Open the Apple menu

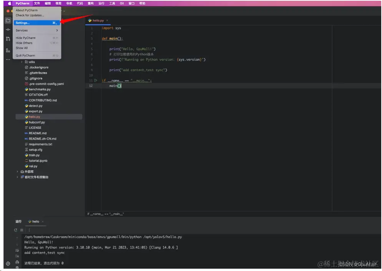[10, 3]
